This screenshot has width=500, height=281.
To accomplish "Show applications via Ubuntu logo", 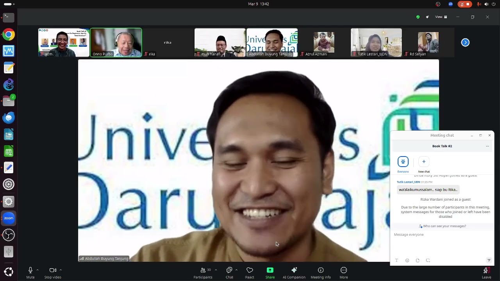I will pos(9,272).
